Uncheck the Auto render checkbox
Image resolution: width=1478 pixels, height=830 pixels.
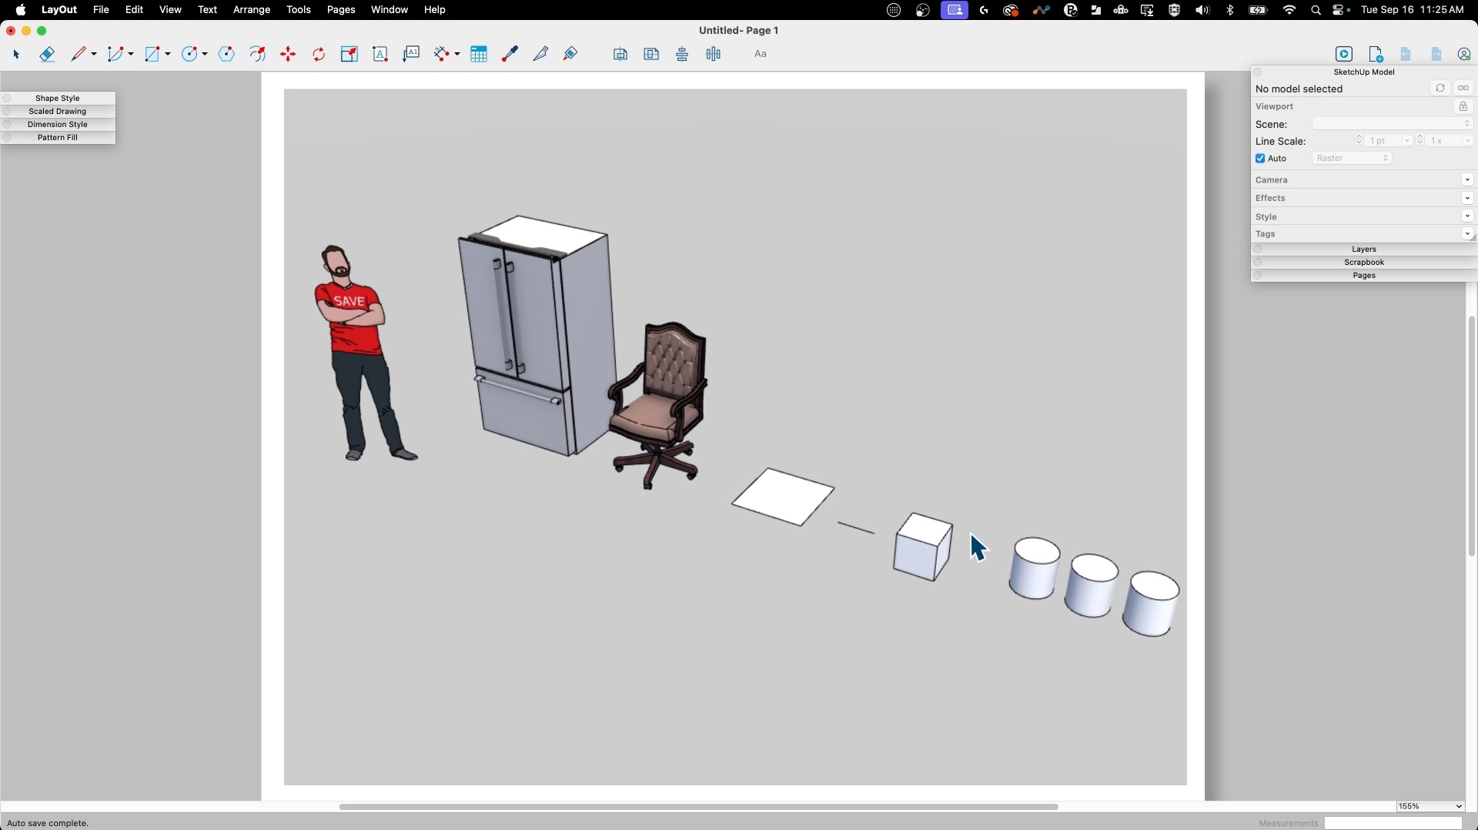(x=1260, y=159)
